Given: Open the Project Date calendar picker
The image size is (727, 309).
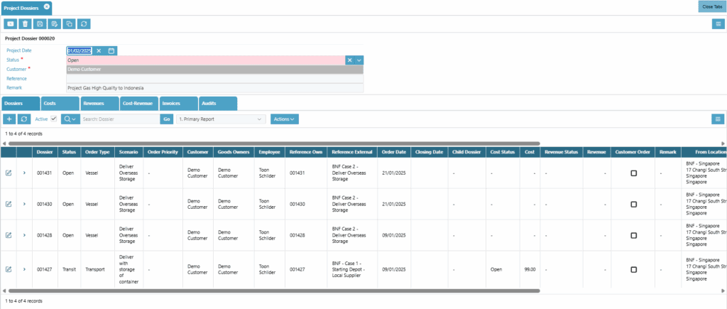Looking at the screenshot, I should (x=111, y=50).
